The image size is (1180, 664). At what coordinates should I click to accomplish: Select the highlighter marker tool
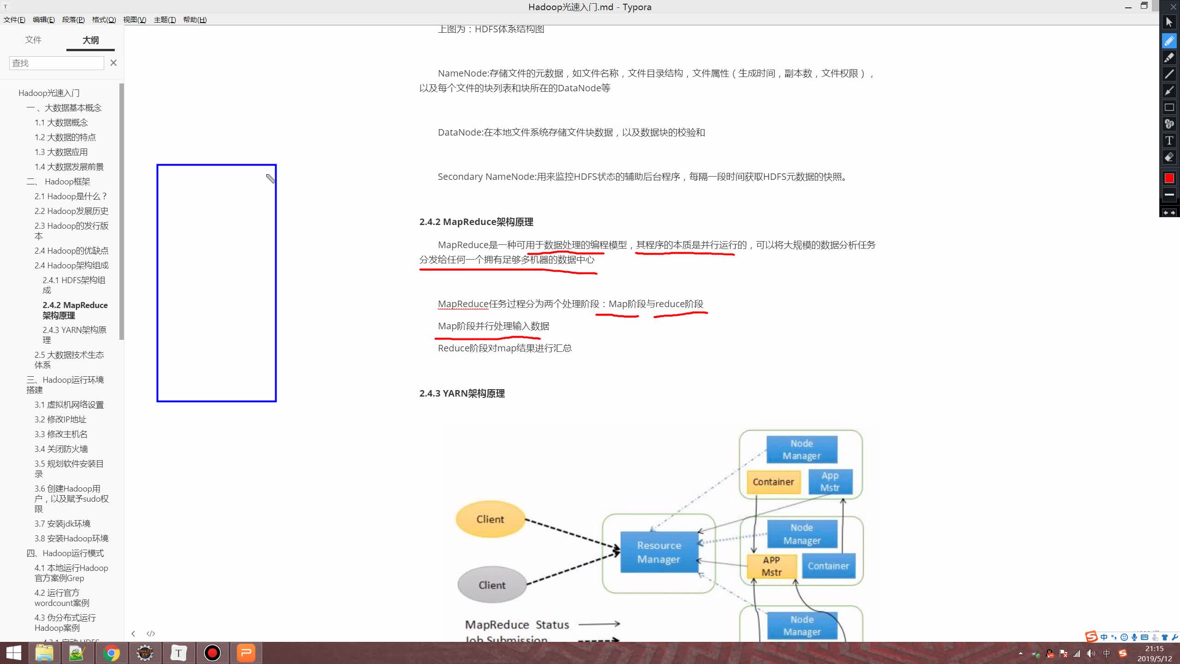1169,58
